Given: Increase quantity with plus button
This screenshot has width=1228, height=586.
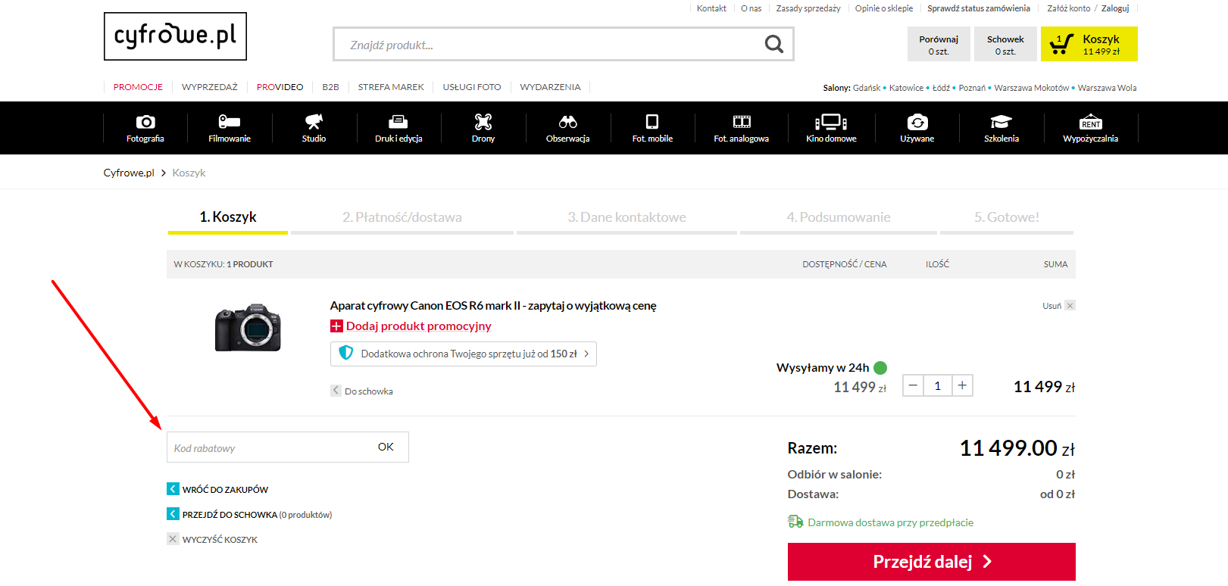Looking at the screenshot, I should point(962,385).
